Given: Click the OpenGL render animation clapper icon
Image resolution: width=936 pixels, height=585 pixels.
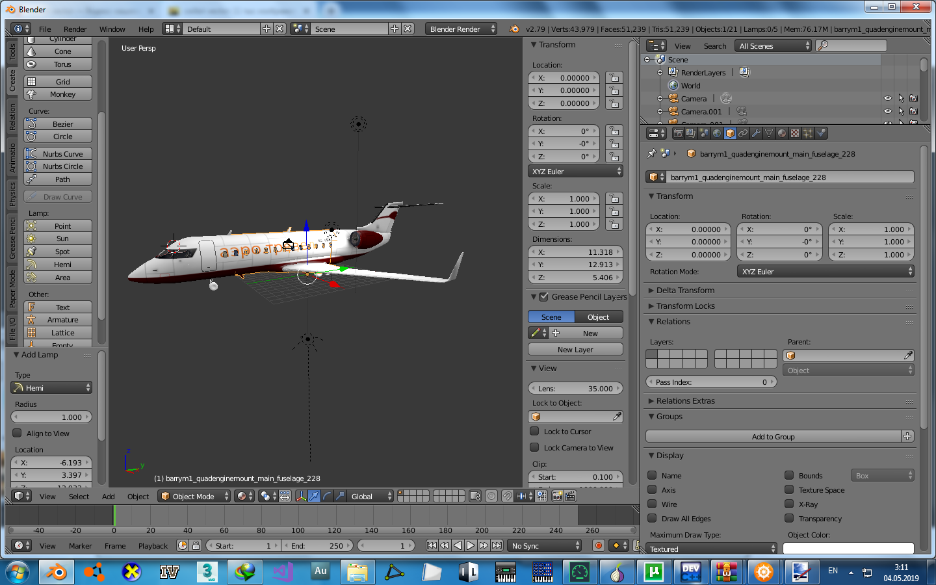Looking at the screenshot, I should click(570, 496).
